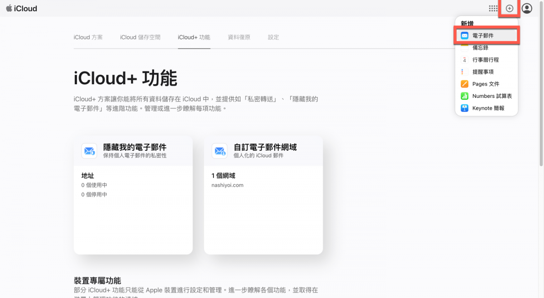Choose 提醒事項 from the 新增 menu
The height and width of the screenshot is (298, 544).
tap(486, 72)
